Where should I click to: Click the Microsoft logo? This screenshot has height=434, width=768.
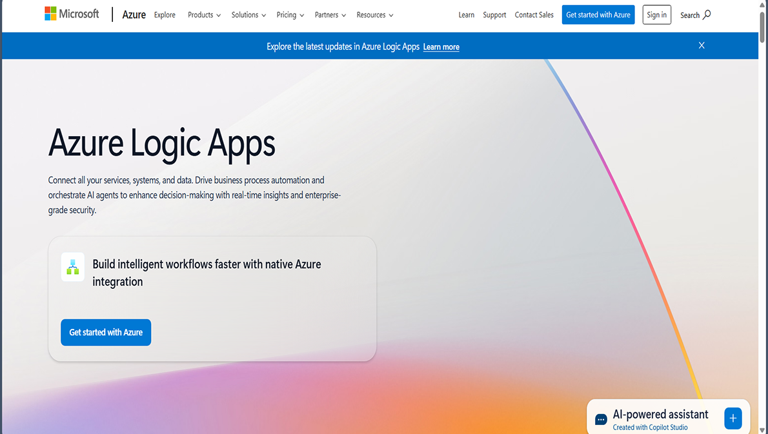[x=72, y=14]
